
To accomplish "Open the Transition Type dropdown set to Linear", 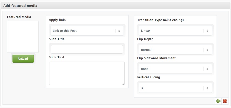I will (175, 31).
